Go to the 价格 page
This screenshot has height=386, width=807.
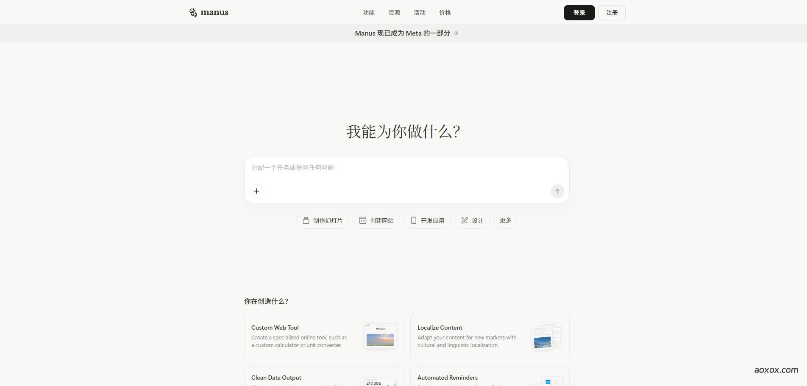click(x=445, y=13)
